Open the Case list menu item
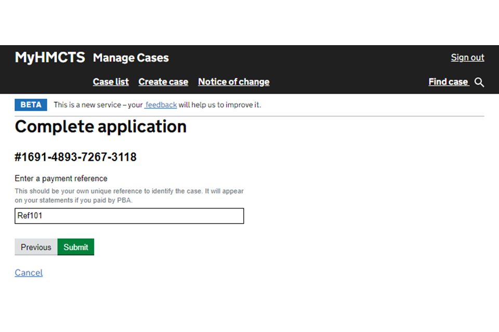Image resolution: width=499 pixels, height=332 pixels. (x=111, y=82)
